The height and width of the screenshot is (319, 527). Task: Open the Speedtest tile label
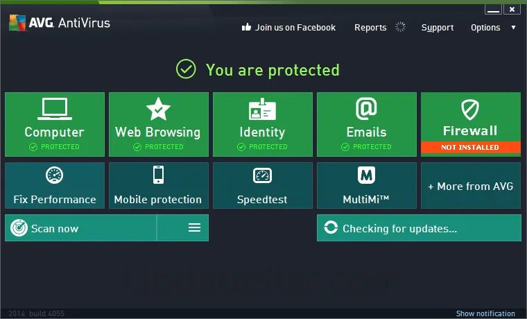[262, 200]
